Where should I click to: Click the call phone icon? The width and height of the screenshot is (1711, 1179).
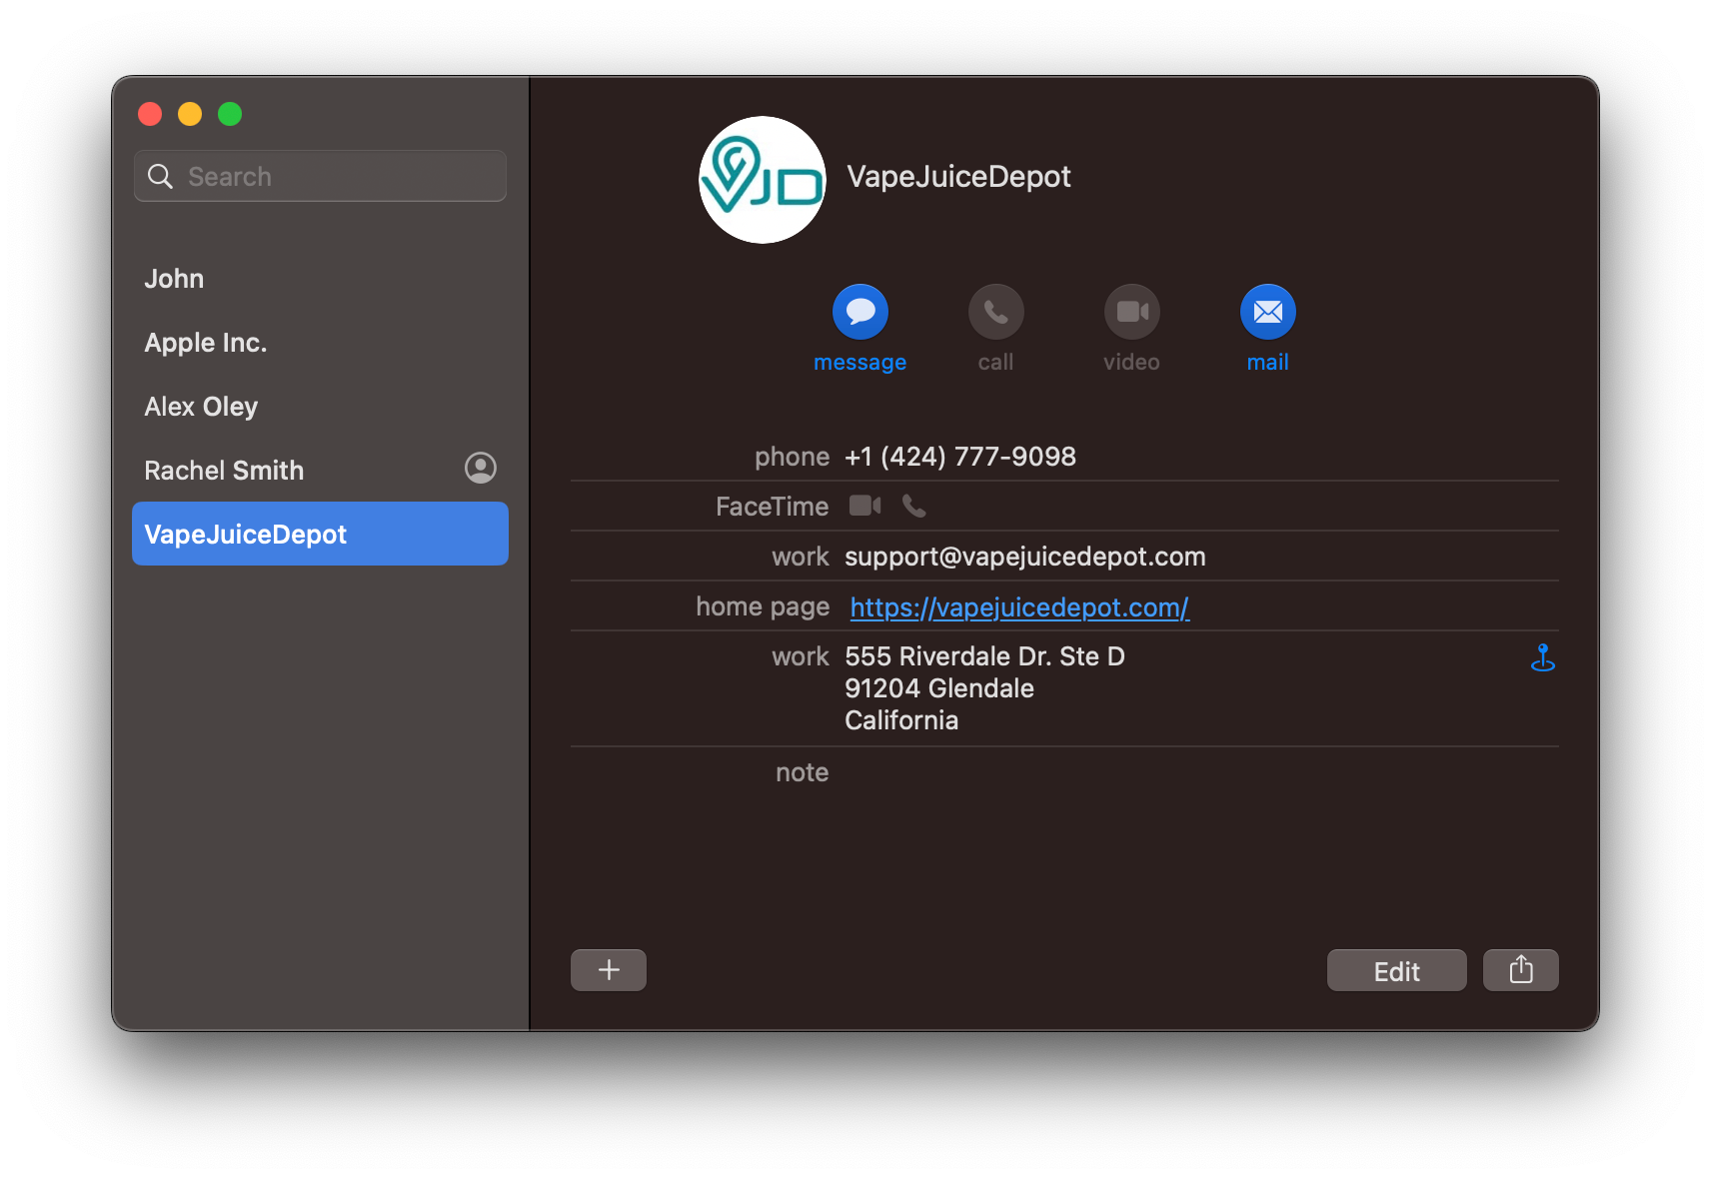[x=995, y=312]
